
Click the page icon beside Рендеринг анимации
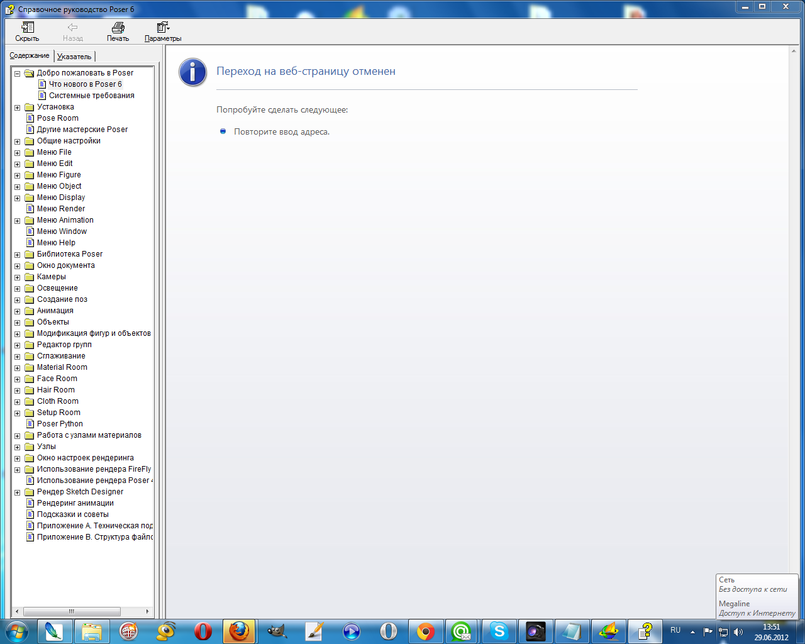(x=30, y=503)
